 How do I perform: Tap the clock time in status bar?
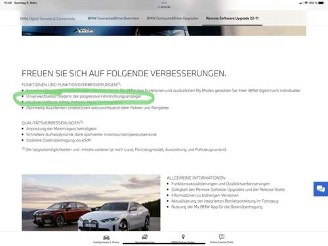click(8, 3)
